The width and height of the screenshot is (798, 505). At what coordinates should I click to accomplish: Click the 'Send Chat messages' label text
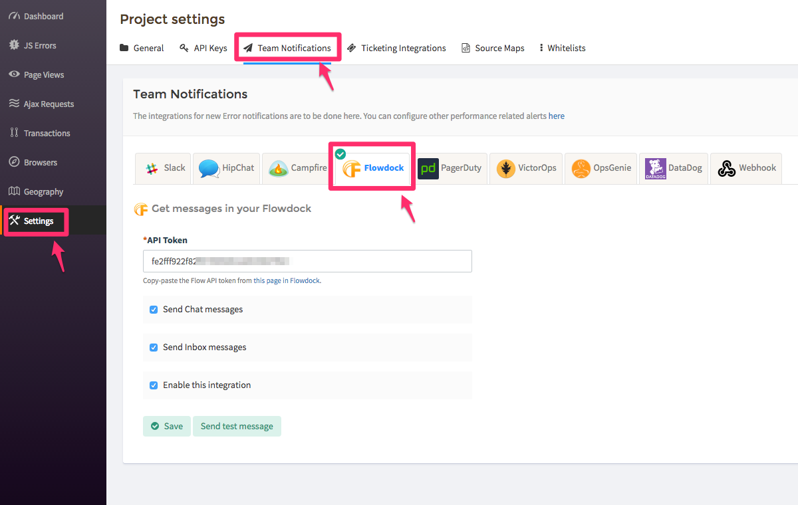pyautogui.click(x=203, y=310)
